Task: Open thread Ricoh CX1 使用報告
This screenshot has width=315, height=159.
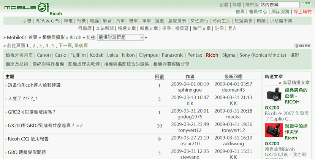Action: pos(28,139)
